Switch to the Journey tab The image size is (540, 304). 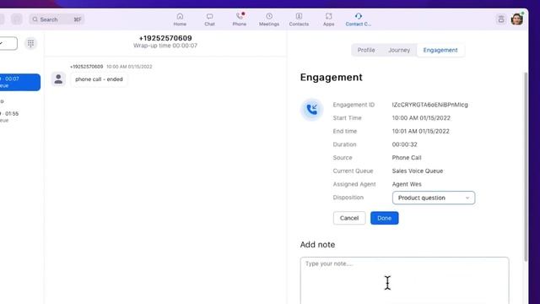tap(399, 50)
